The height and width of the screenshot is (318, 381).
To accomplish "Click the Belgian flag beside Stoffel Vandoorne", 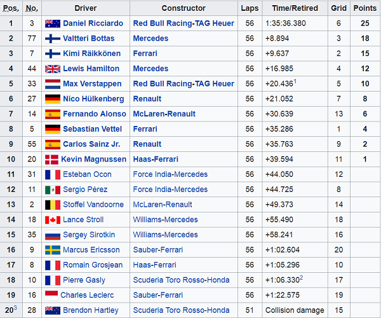I will click(53, 205).
